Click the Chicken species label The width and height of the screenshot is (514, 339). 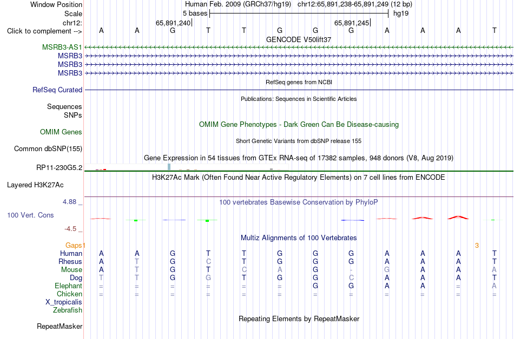click(x=69, y=294)
